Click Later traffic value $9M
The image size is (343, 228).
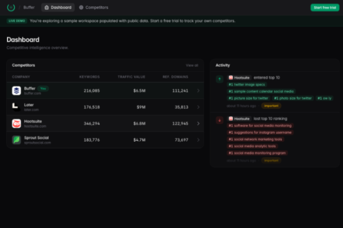click(x=141, y=107)
